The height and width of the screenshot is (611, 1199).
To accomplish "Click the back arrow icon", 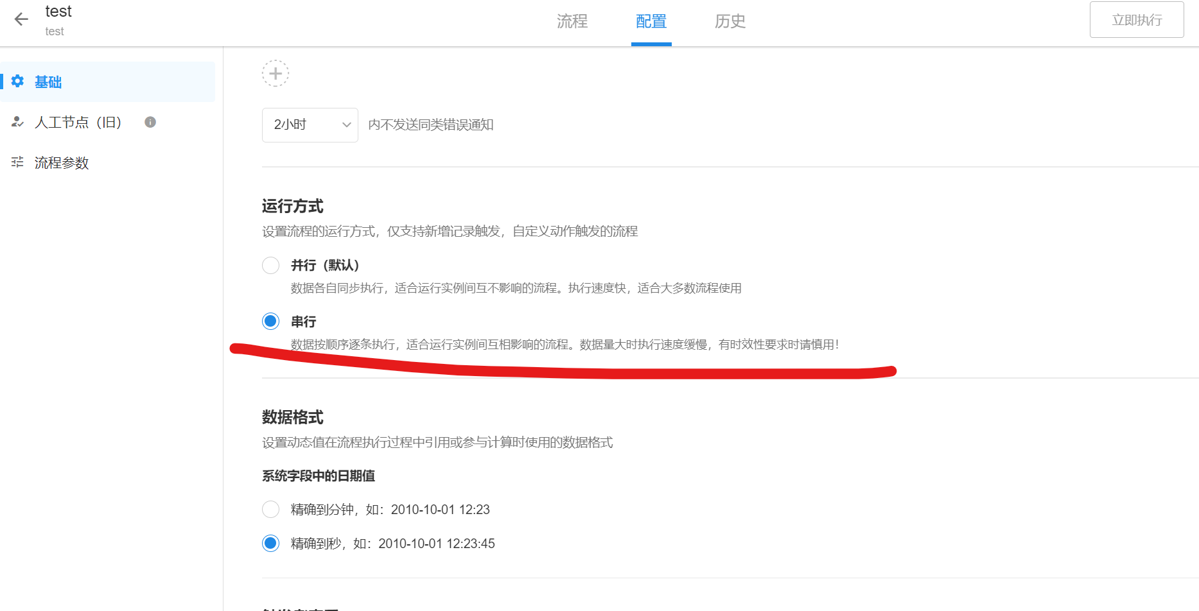I will (21, 20).
